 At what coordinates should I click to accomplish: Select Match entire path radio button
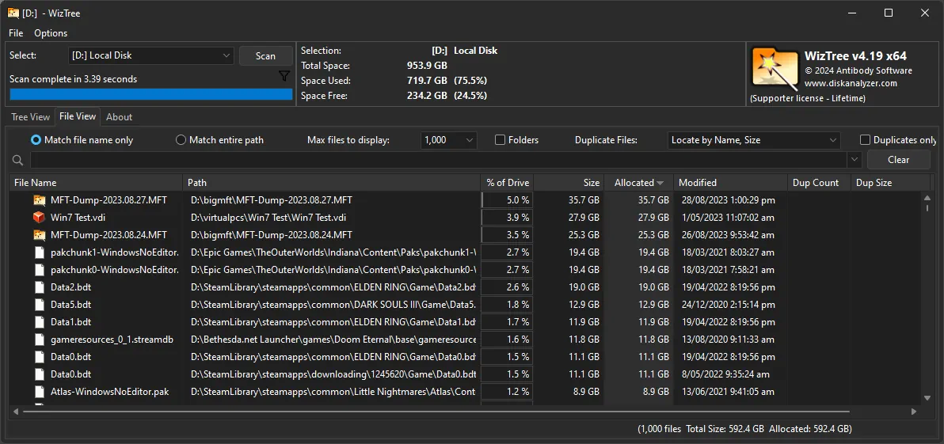(181, 140)
